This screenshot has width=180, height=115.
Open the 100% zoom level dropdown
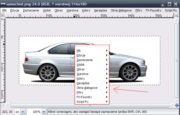[x=44, y=112]
